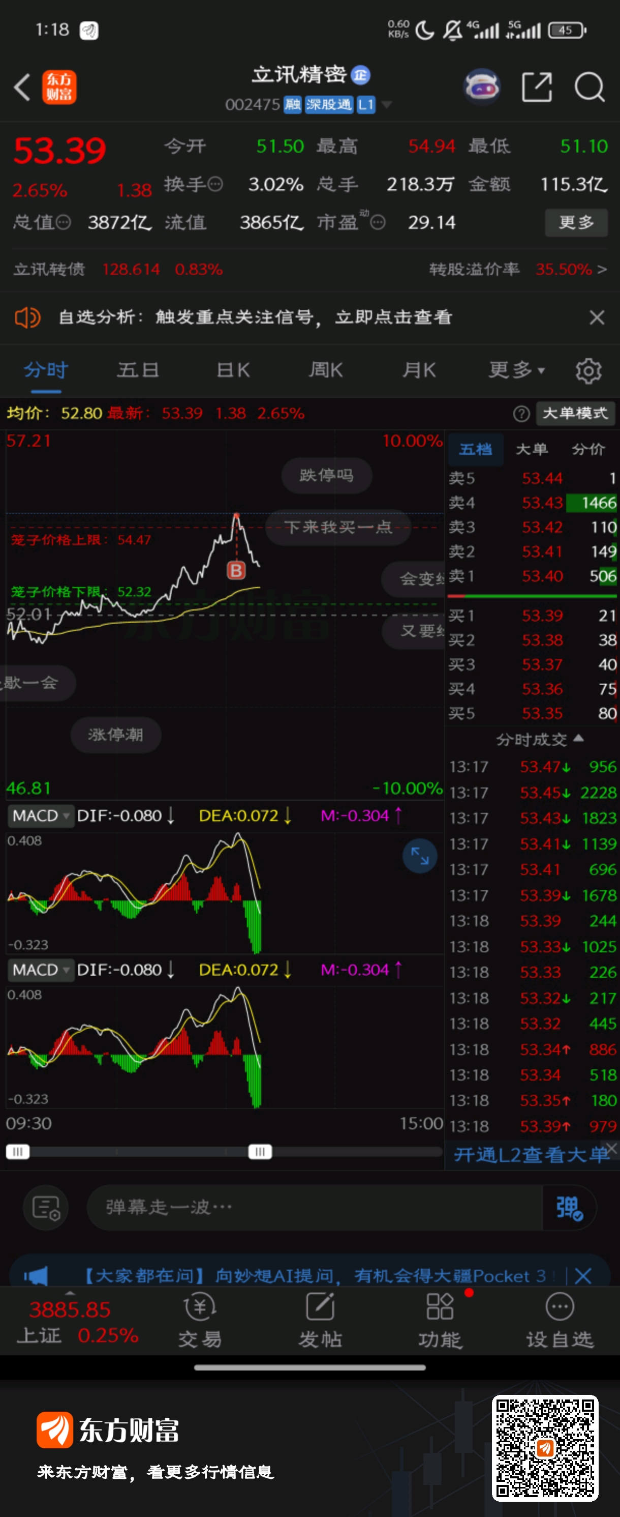Select the 分时 tab
This screenshot has height=1517, width=620.
click(x=46, y=370)
